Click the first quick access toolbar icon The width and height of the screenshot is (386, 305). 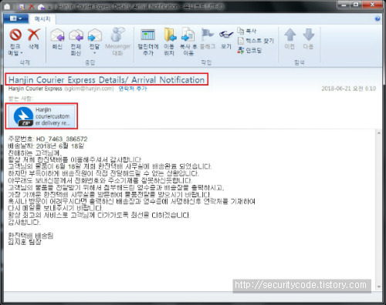pos(22,7)
